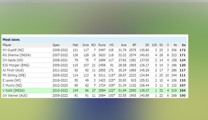
Task: Click Kohli's runs value 3584
Action: pos(102,90)
